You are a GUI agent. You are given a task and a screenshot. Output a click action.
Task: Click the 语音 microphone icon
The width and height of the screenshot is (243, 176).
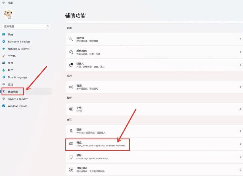coord(71,131)
